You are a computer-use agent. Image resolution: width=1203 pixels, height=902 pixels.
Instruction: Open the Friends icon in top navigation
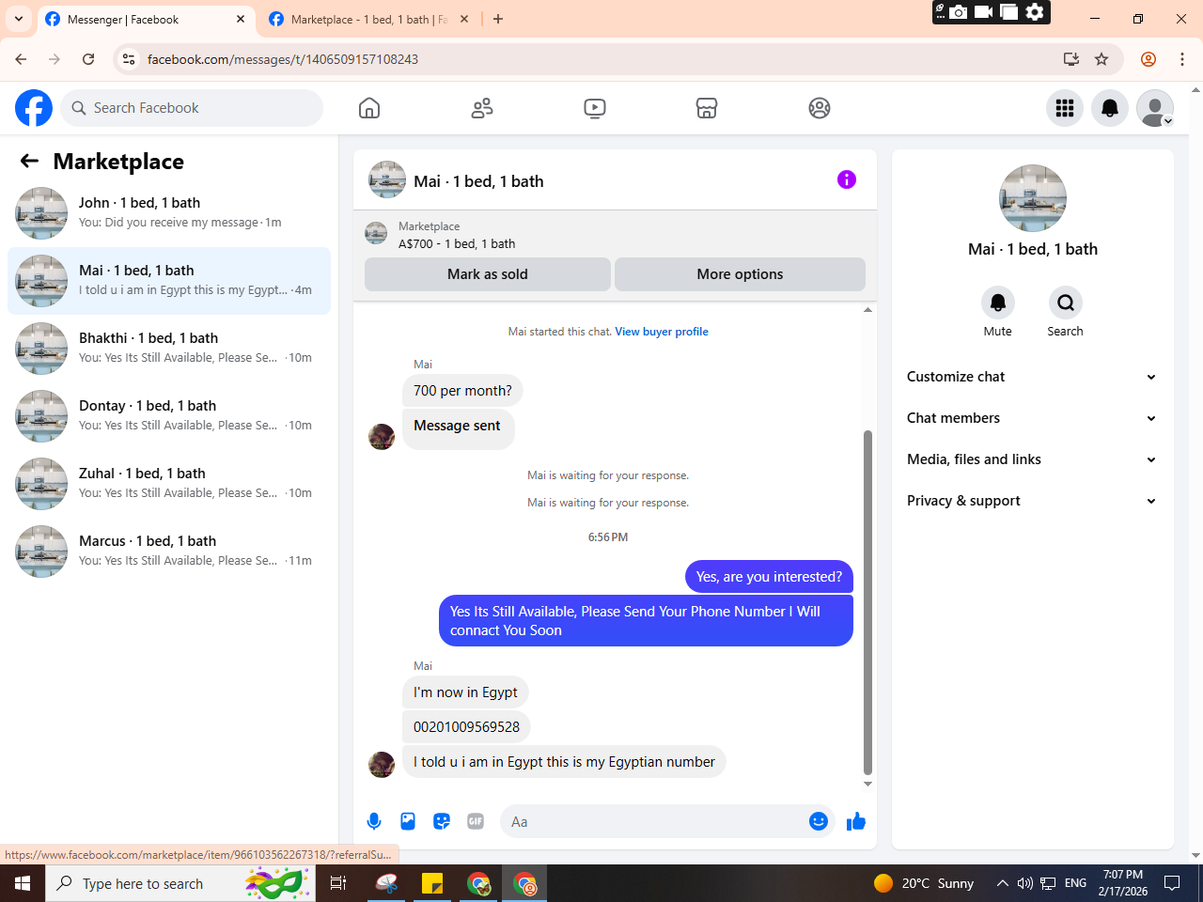click(x=482, y=108)
